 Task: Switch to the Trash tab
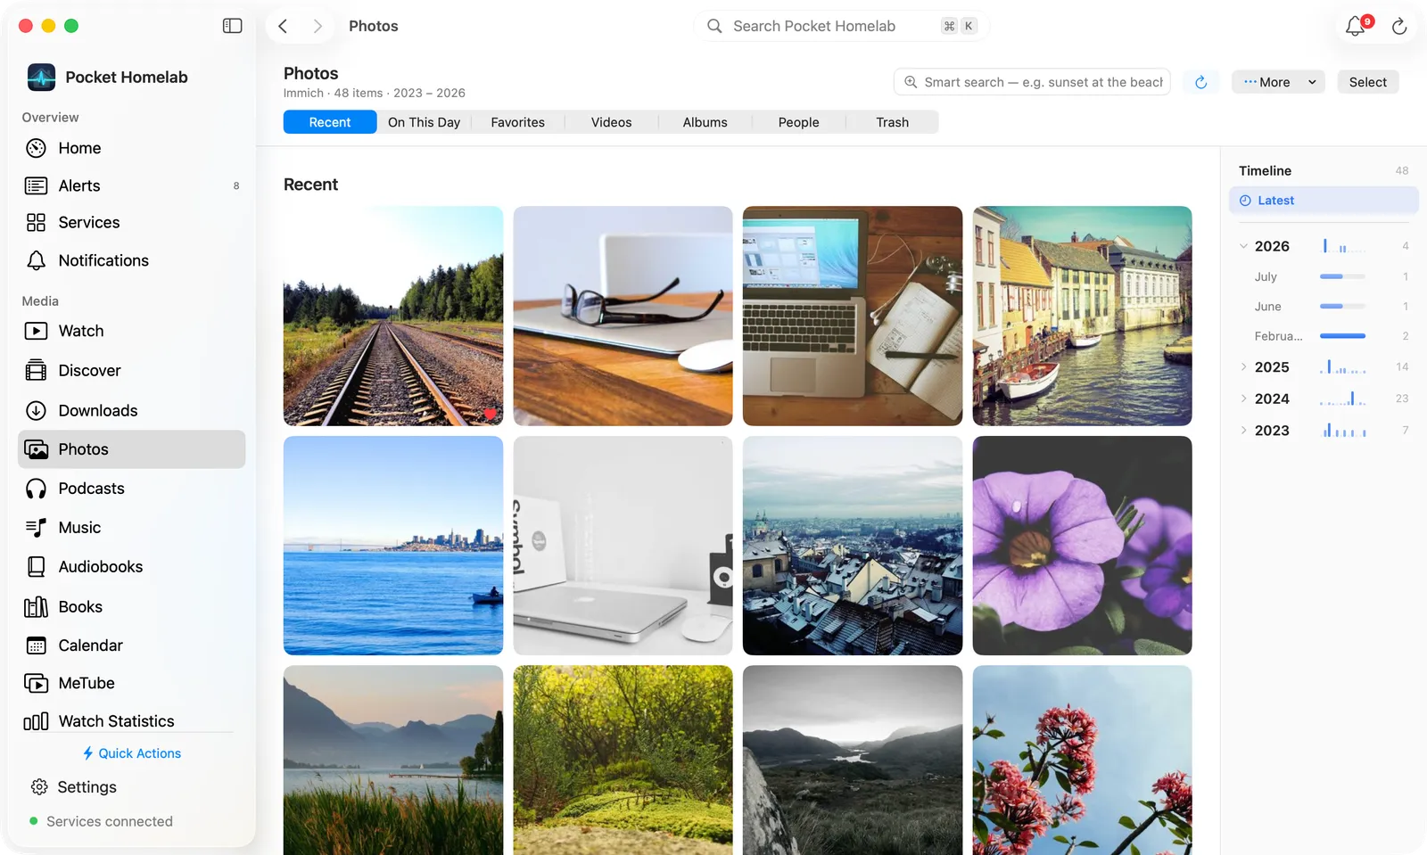coord(892,122)
